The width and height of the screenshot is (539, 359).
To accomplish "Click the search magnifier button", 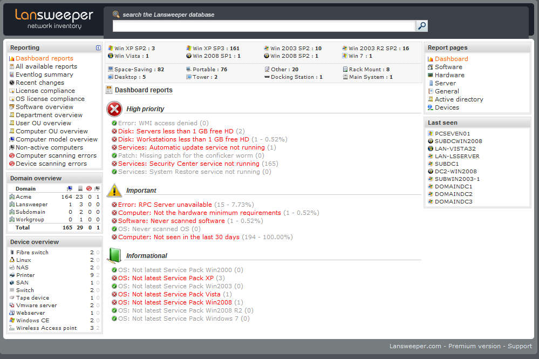I will pyautogui.click(x=422, y=26).
